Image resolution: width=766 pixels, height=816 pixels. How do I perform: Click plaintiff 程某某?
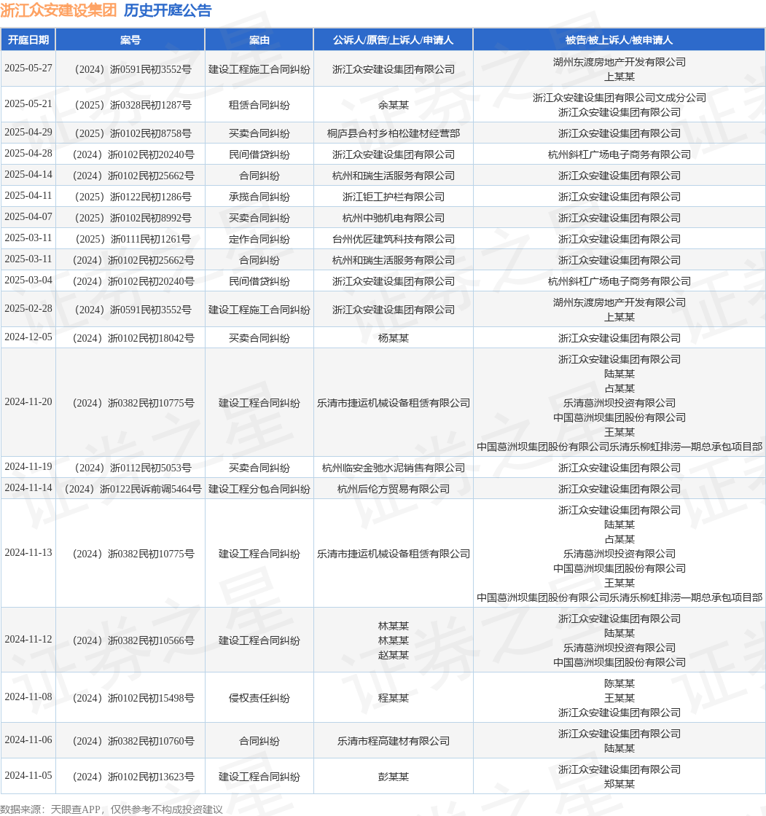393,699
